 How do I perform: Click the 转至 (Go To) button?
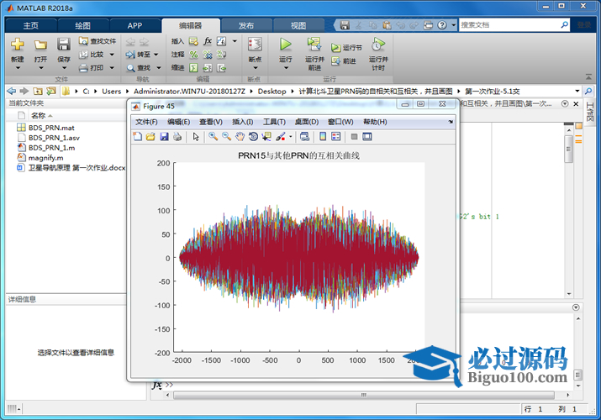[x=138, y=55]
